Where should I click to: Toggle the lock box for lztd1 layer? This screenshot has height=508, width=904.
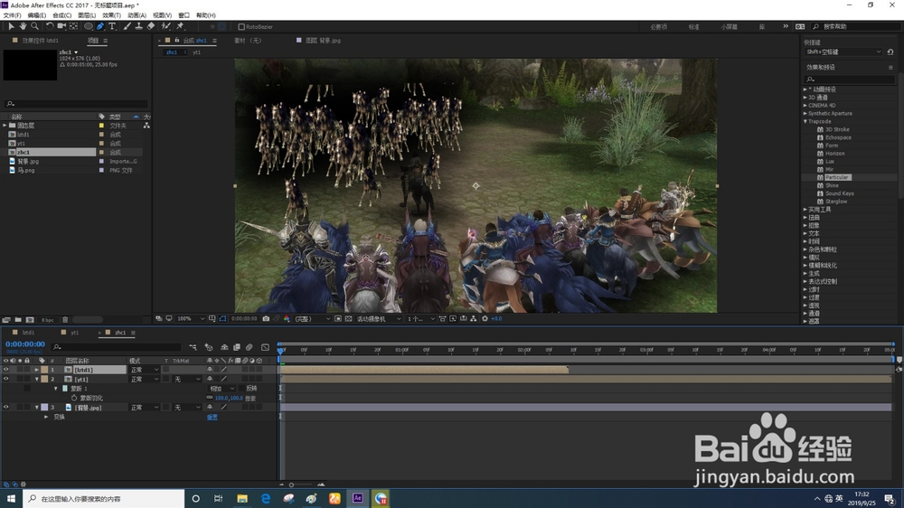click(26, 370)
